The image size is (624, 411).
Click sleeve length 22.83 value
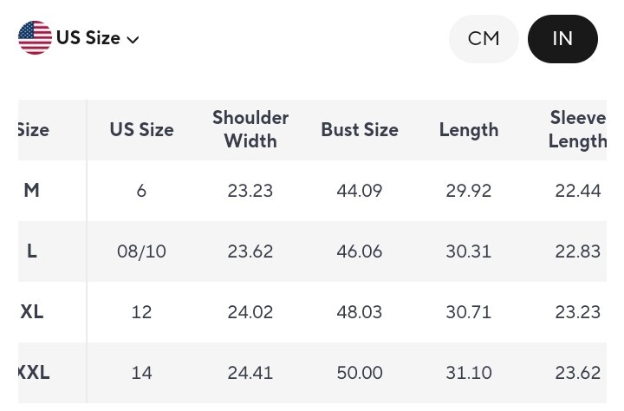tap(577, 251)
